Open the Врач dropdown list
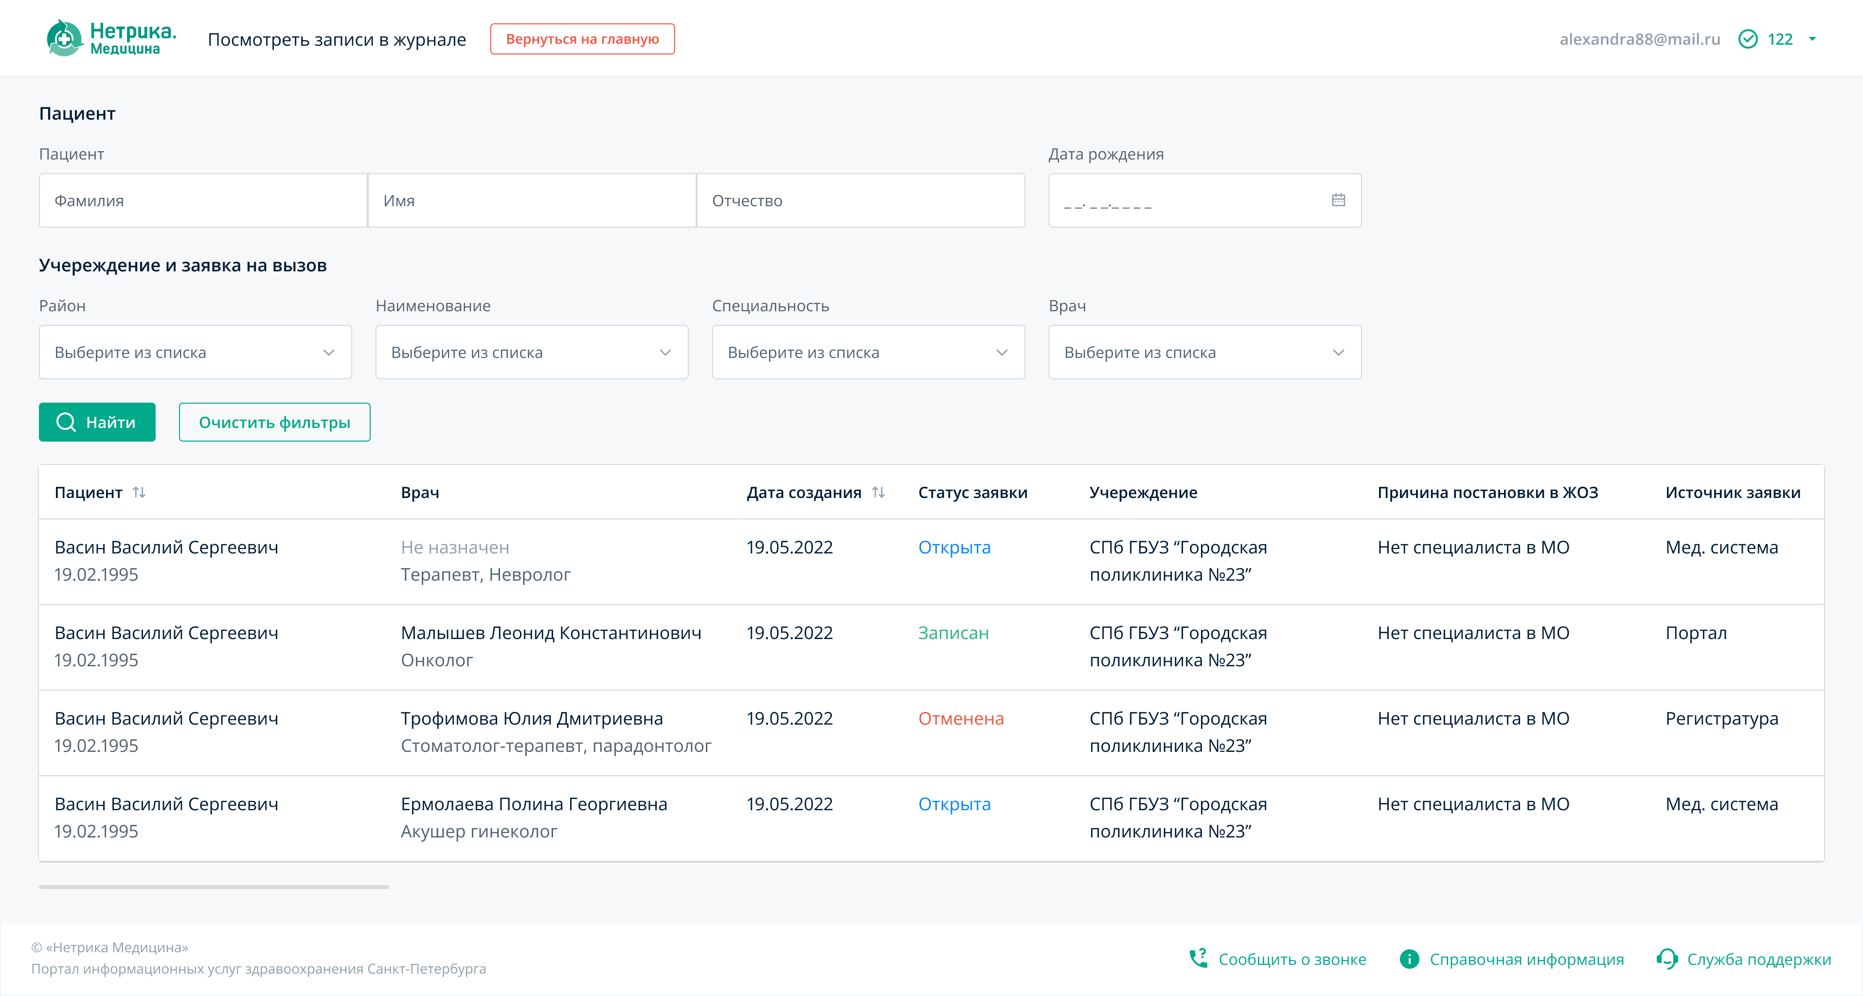 (x=1204, y=352)
